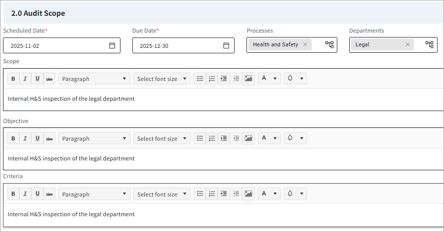The height and width of the screenshot is (232, 444).
Task: Toggle italic in Criteria editor
Action: pos(25,194)
